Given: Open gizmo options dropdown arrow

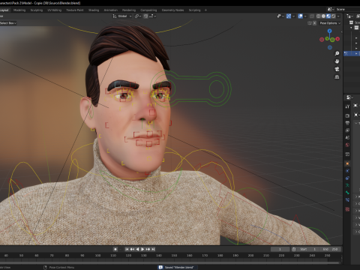Looking at the screenshot, I should click(x=294, y=16).
